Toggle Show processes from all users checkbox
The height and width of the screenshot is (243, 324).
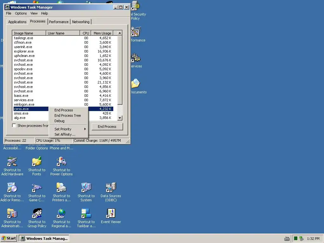(14, 125)
